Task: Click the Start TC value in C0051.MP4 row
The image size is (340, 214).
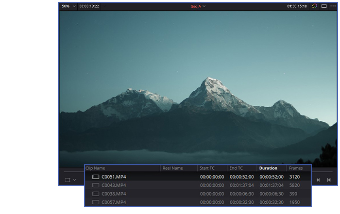Action: [212, 177]
